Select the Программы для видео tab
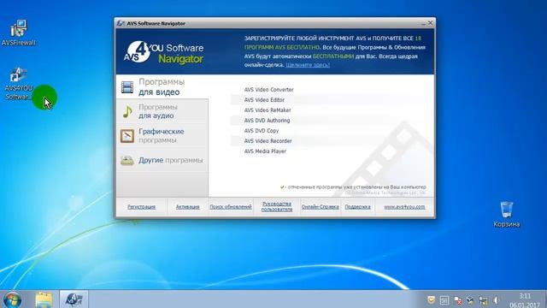Screen dimensions: 547x308 [x=162, y=87]
